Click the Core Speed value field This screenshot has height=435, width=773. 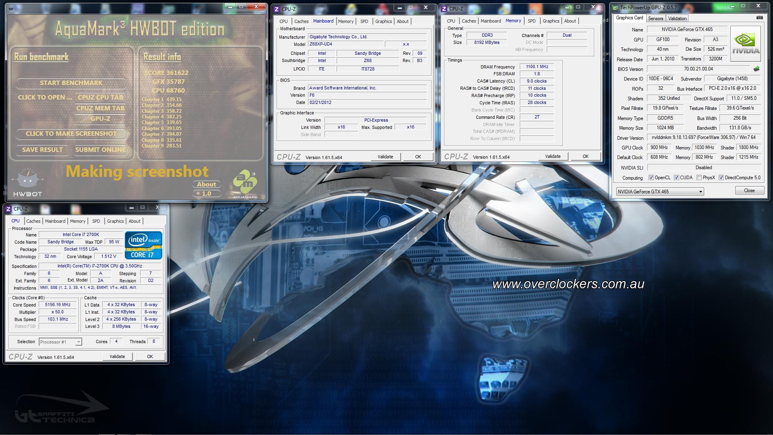click(x=58, y=305)
